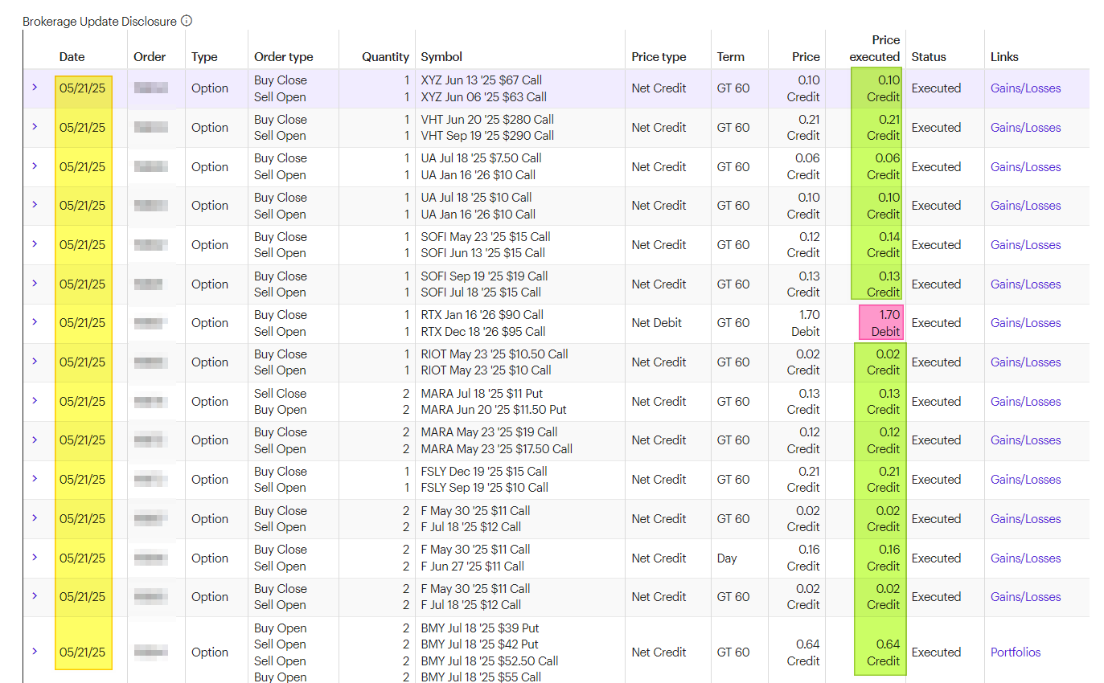Open Gains/Losses link for XYZ order

pos(1025,88)
